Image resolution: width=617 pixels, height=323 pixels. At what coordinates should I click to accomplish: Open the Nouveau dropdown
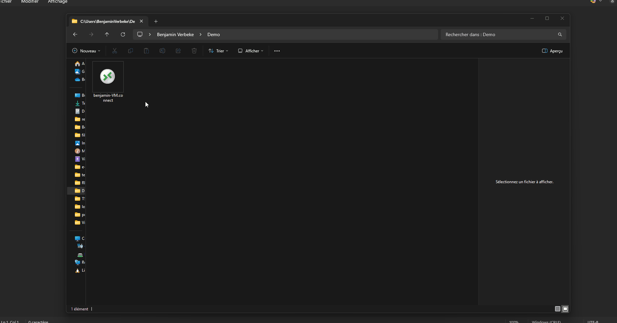[86, 51]
